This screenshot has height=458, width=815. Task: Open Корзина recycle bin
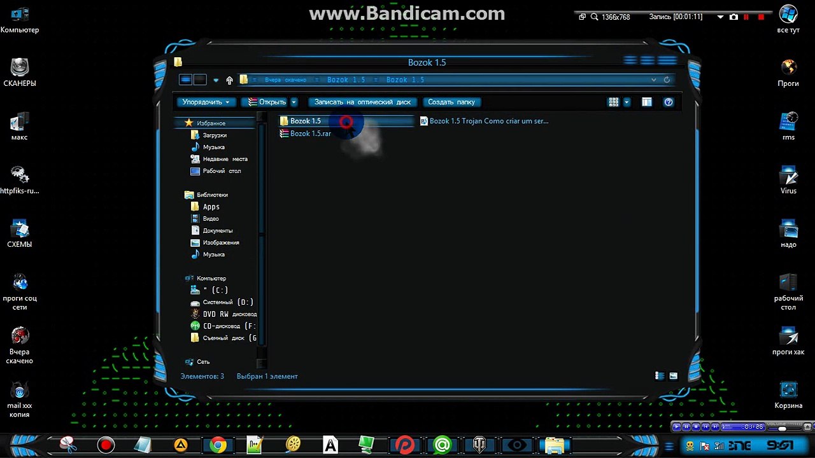click(x=788, y=395)
